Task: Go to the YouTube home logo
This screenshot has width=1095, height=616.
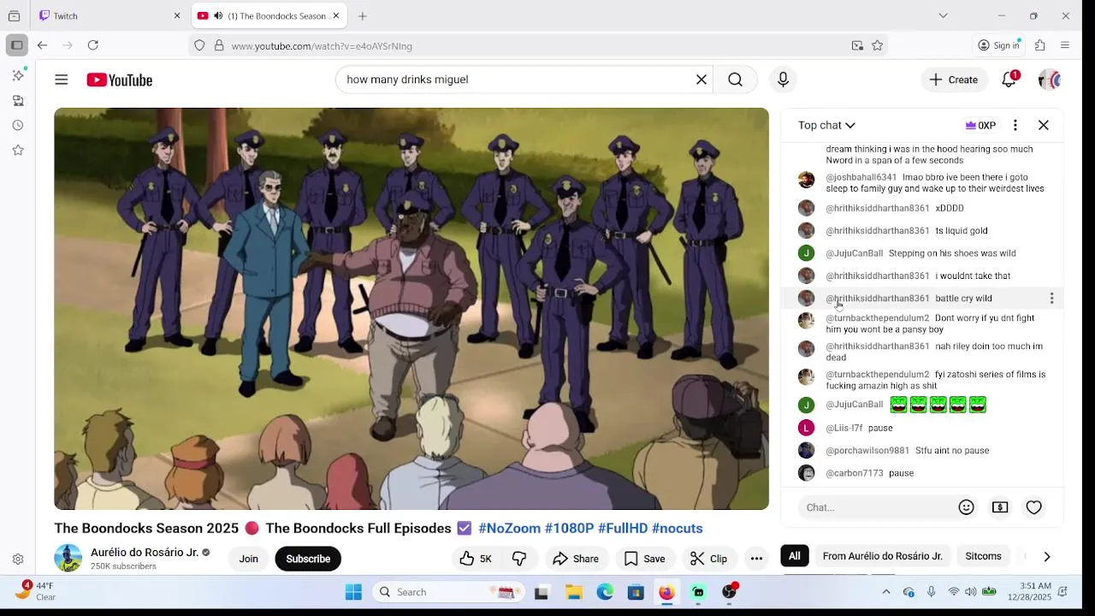Action: click(119, 80)
